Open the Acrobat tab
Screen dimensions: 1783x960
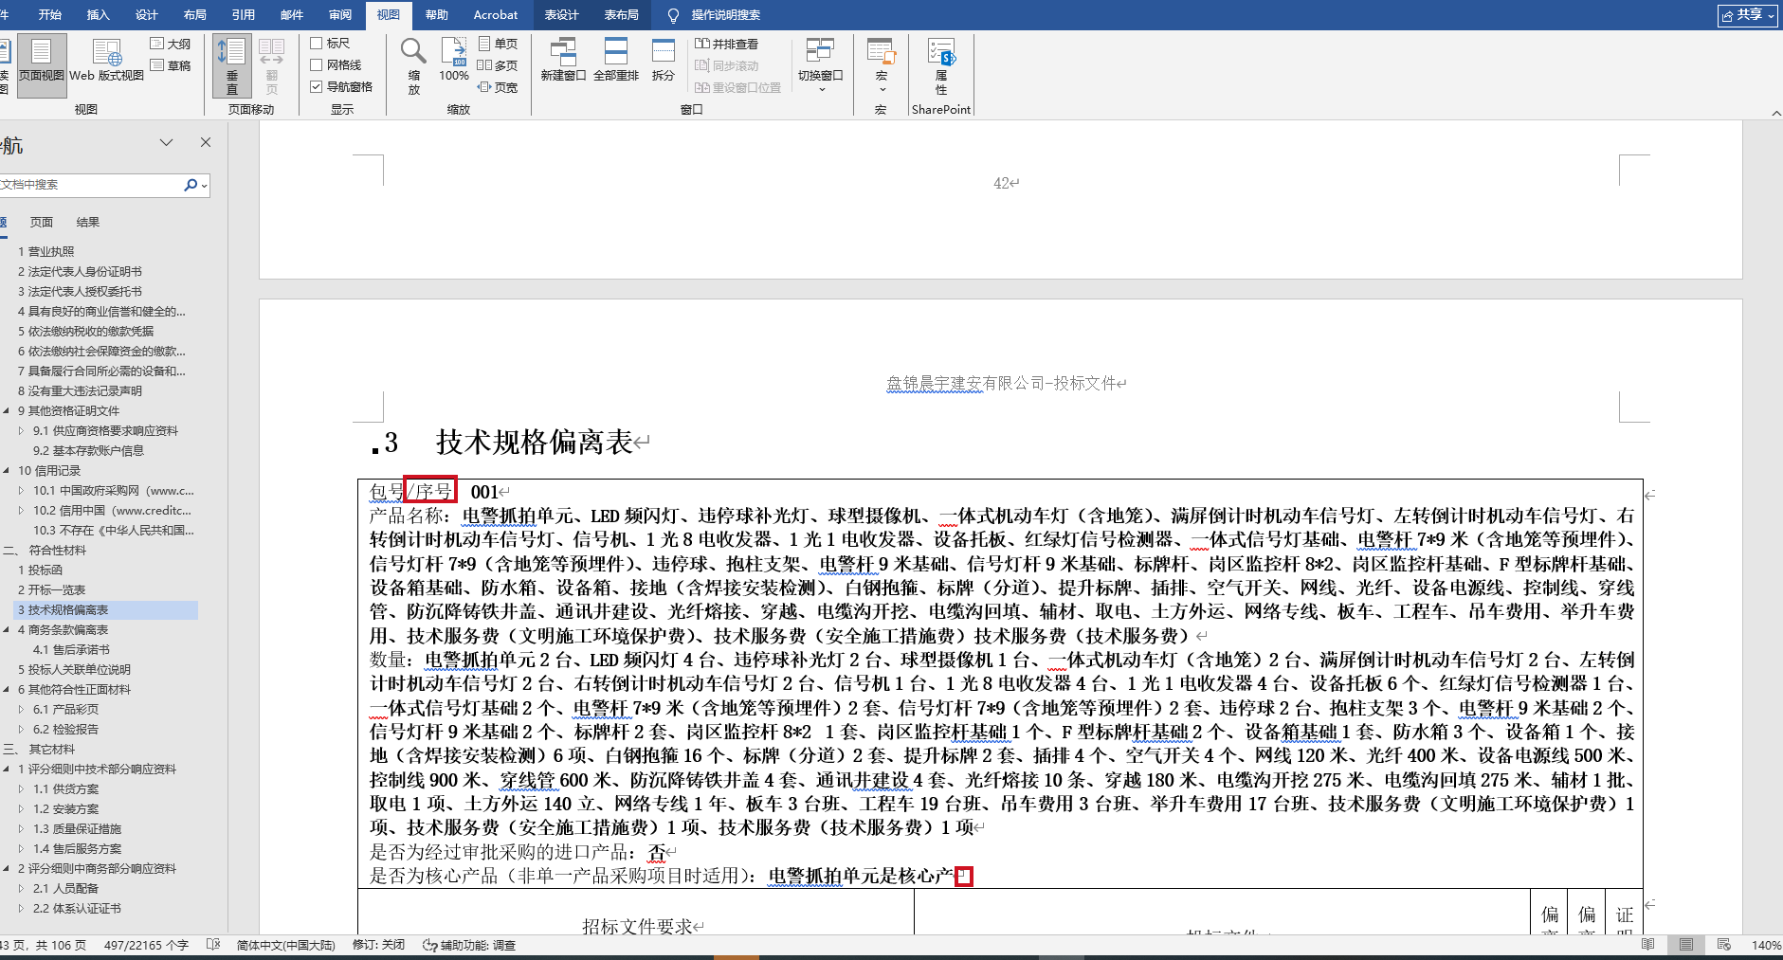tap(496, 15)
